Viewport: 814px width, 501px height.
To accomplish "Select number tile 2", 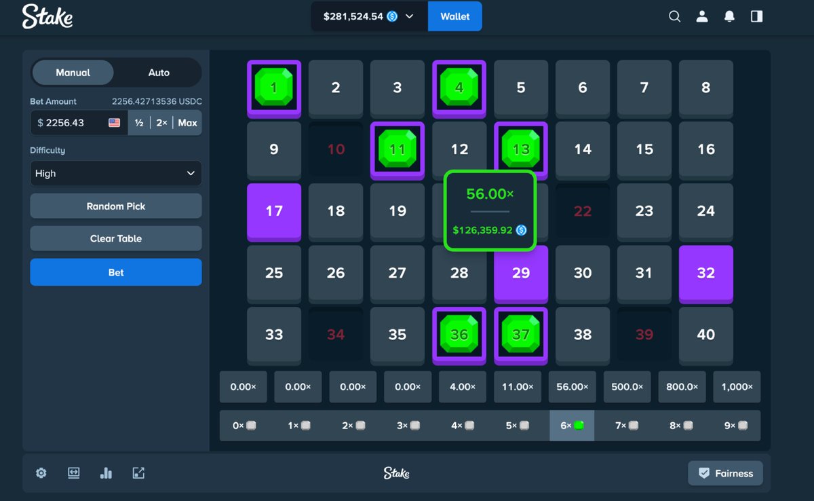I will [x=336, y=88].
